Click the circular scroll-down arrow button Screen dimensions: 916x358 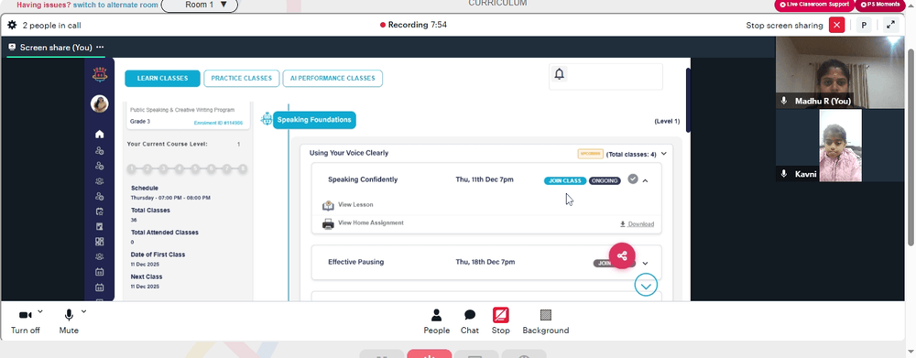[646, 286]
